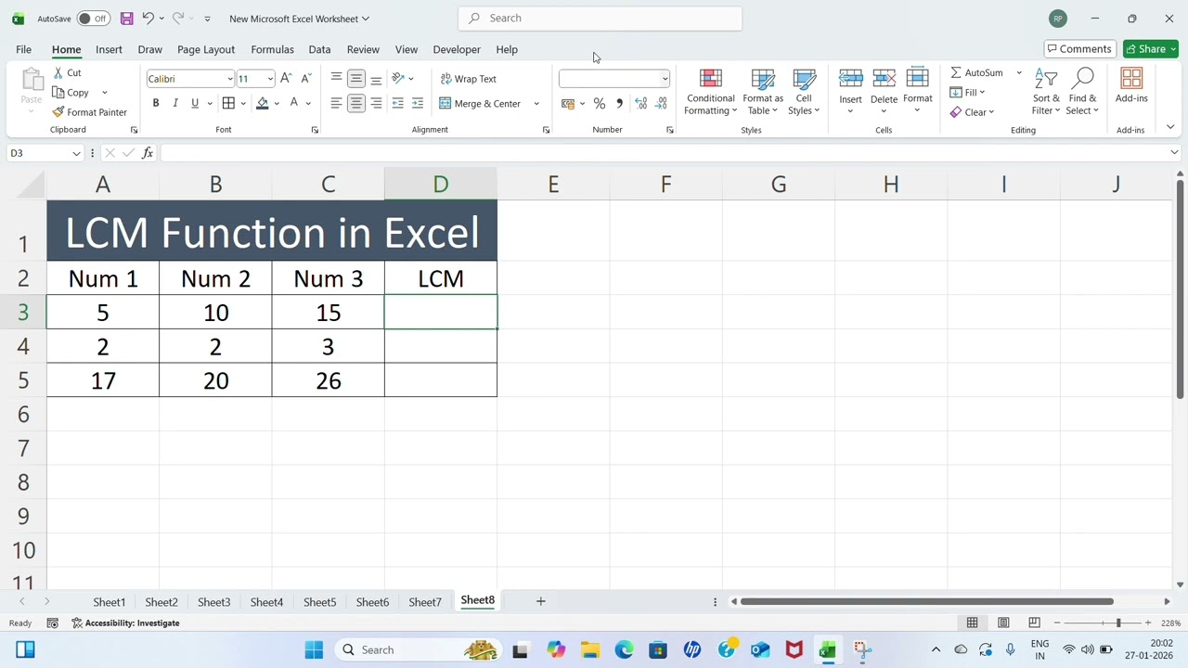This screenshot has width=1188, height=668.
Task: Add a new sheet with plus button
Action: (540, 601)
